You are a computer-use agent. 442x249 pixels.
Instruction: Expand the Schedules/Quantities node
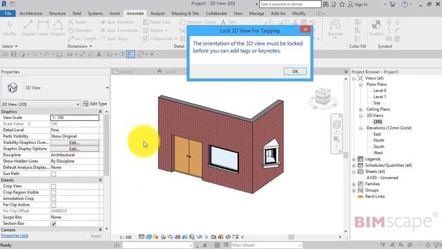coord(354,165)
